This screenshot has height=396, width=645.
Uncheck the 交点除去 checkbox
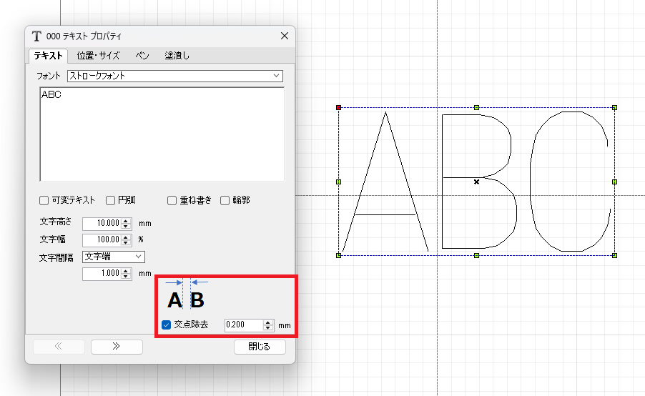166,325
